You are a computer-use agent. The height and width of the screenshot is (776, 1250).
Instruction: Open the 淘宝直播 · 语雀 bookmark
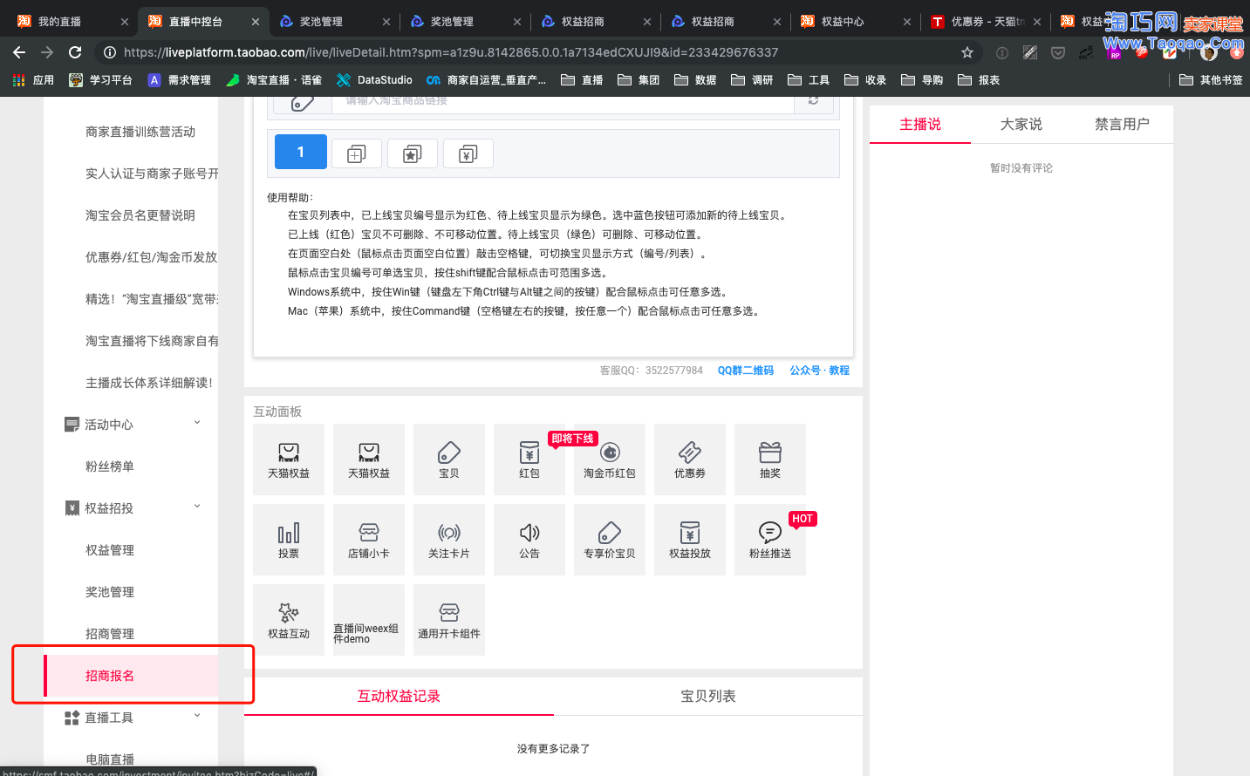(274, 80)
